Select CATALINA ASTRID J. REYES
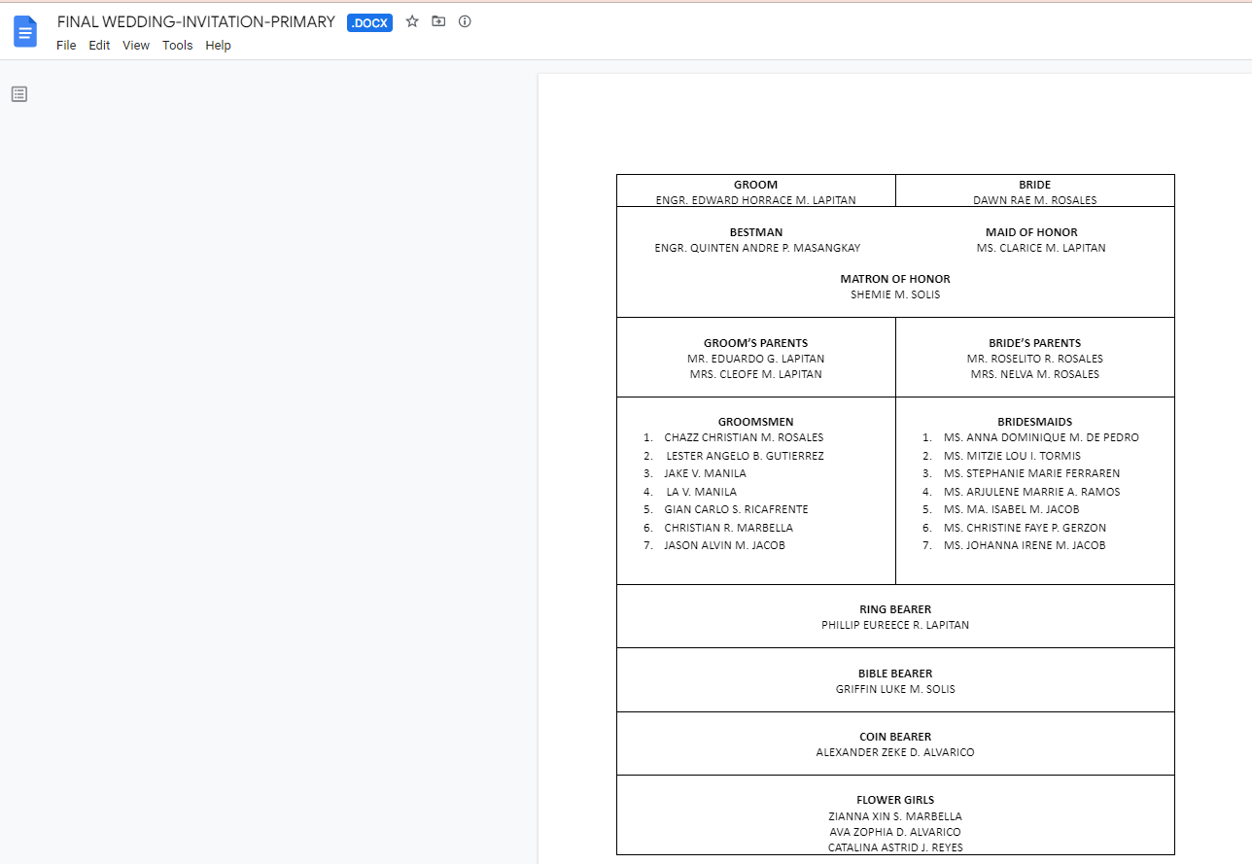 coord(895,847)
